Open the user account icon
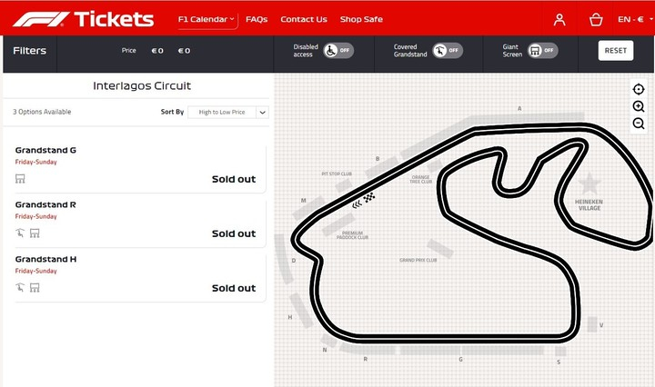This screenshot has height=387, width=655. point(559,20)
